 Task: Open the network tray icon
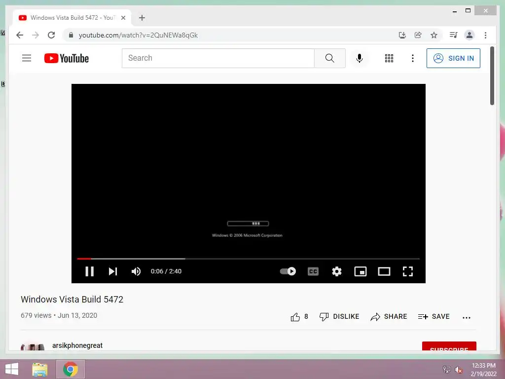[446, 370]
